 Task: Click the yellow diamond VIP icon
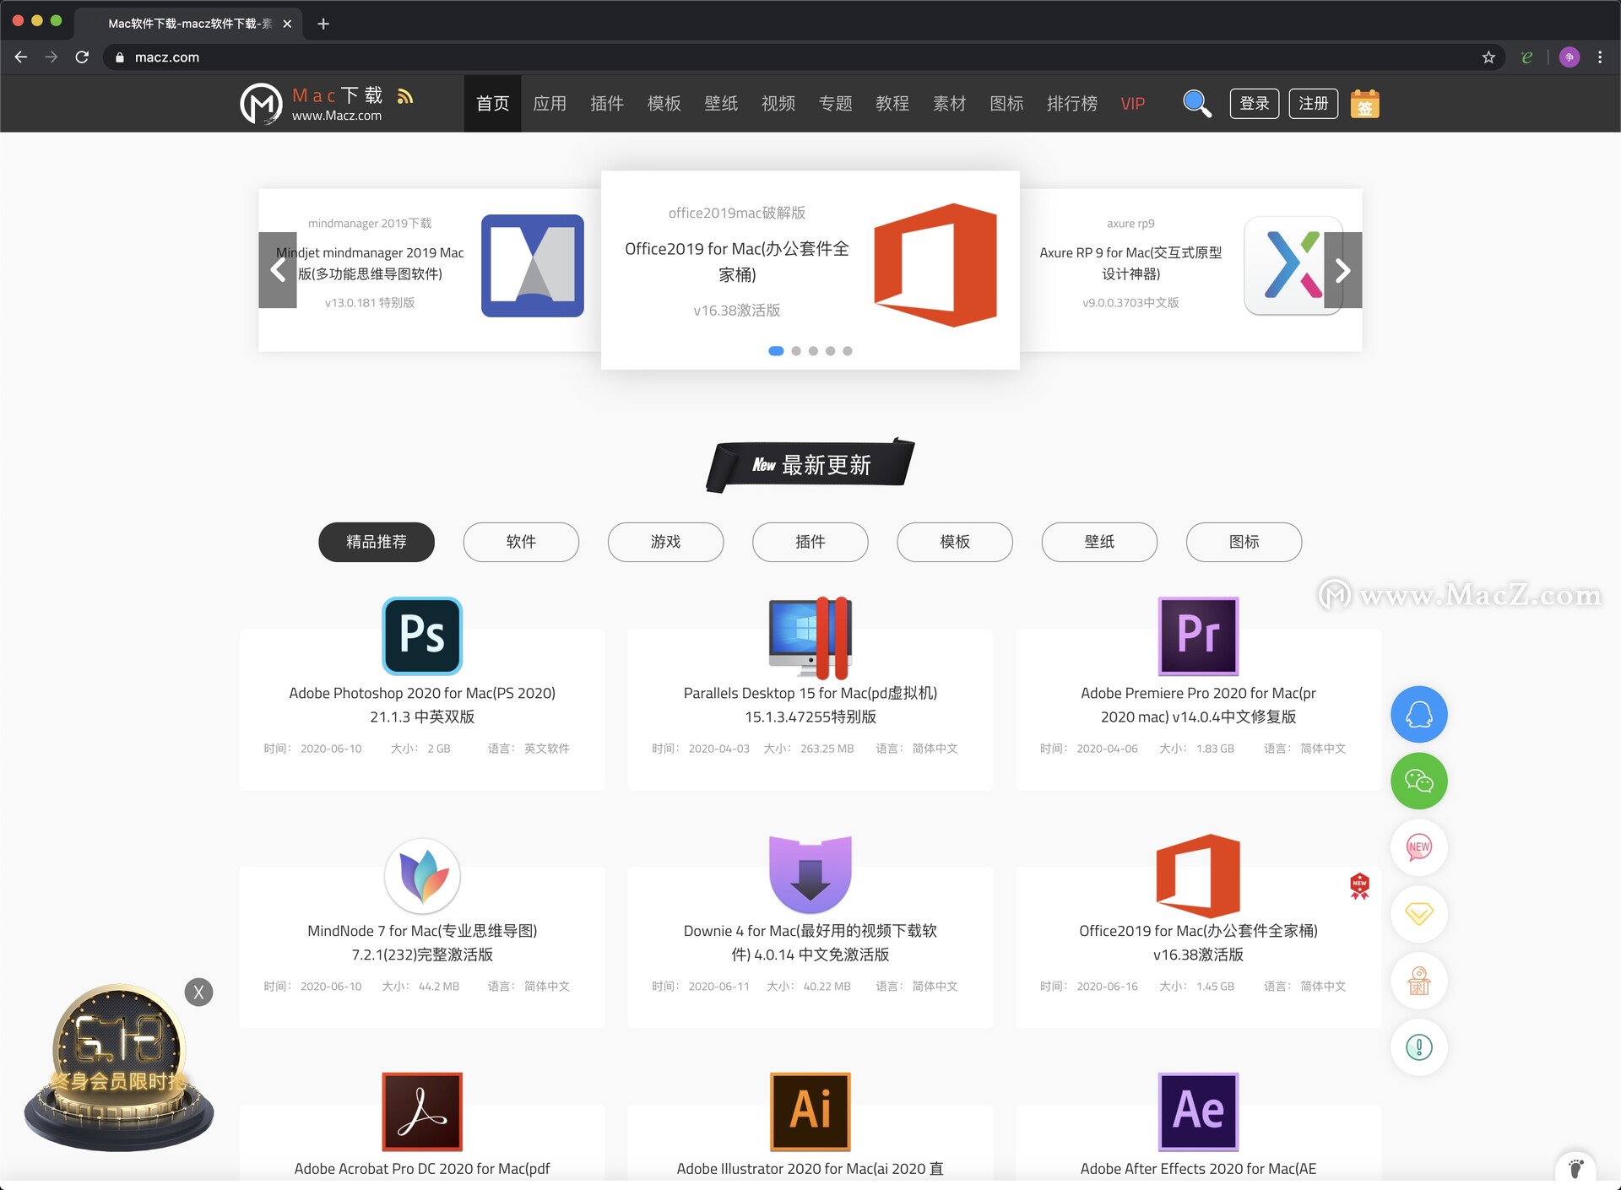[1419, 914]
